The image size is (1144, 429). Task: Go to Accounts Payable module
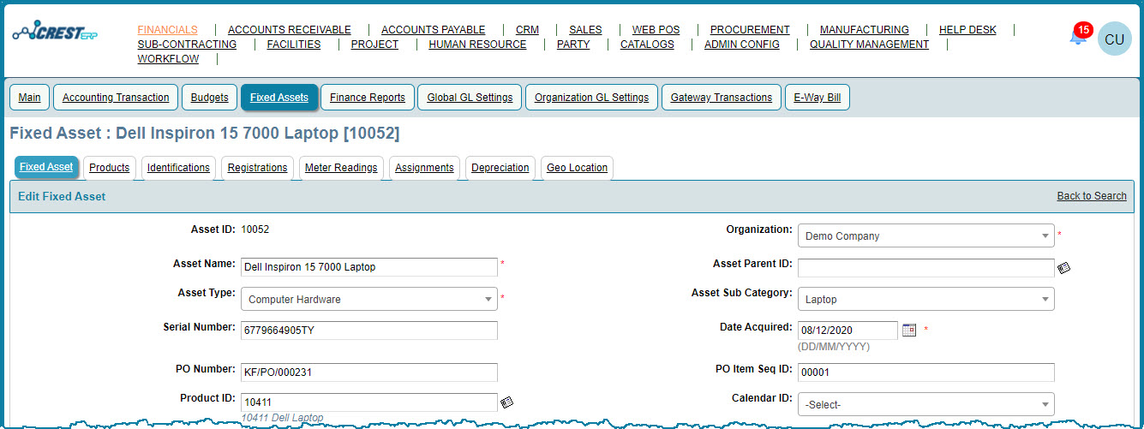pos(434,29)
